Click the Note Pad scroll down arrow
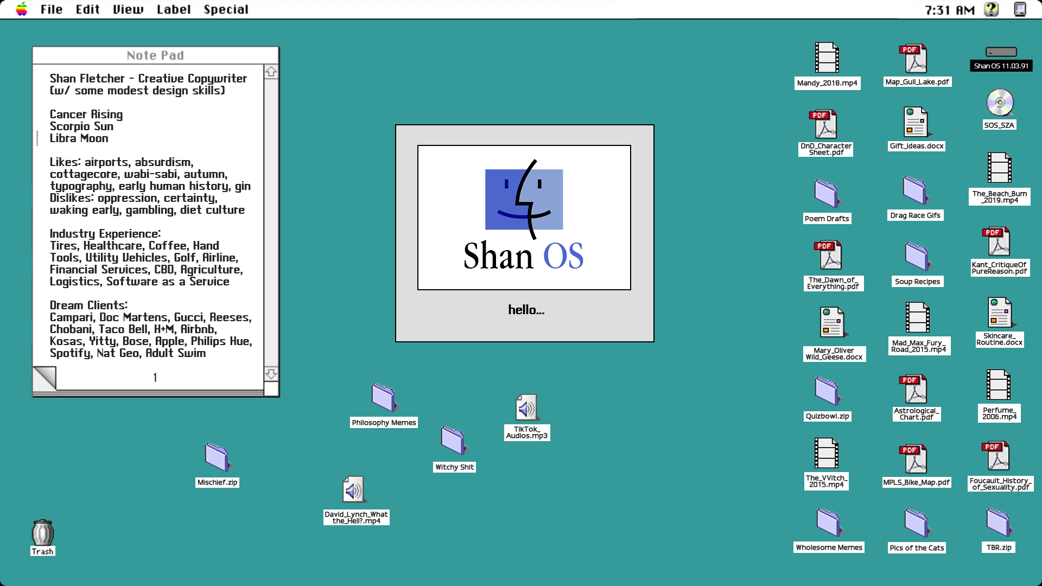 click(x=271, y=374)
